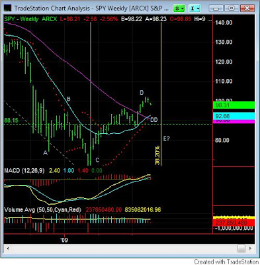This screenshot has width=260, height=265.
Task: Click the red 237,850,480 volume marker
Action: 234,223
